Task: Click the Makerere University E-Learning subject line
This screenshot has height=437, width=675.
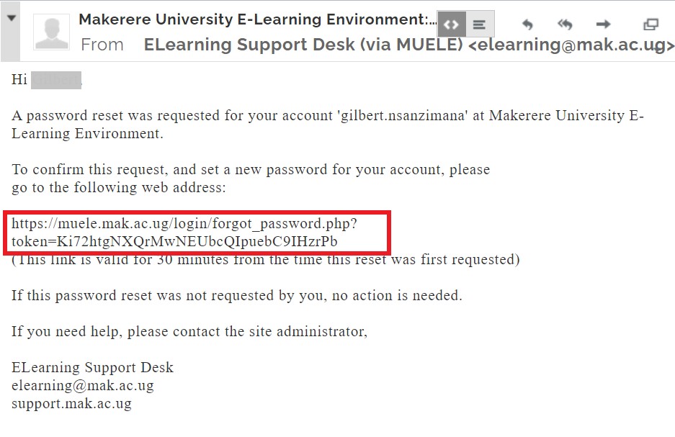Action: pyautogui.click(x=257, y=19)
